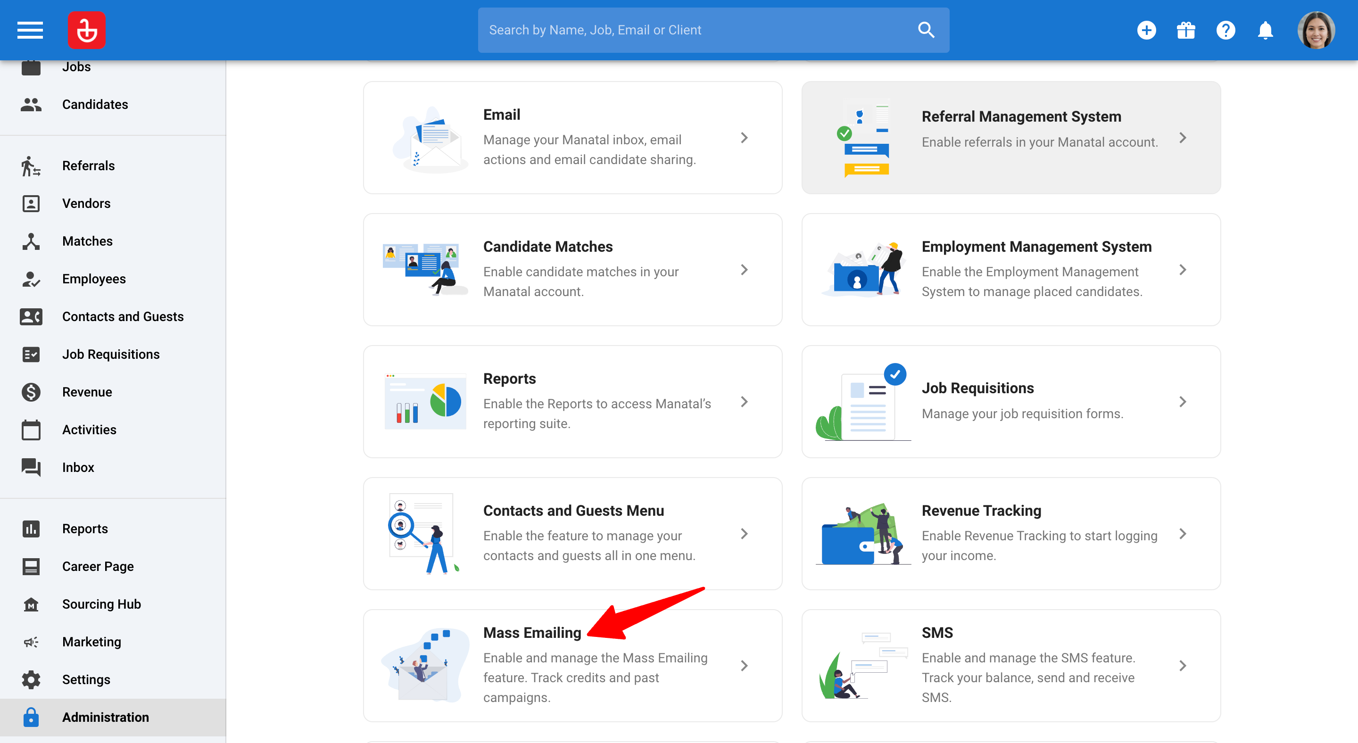Open the SMS card title
The image size is (1358, 743).
(x=937, y=633)
